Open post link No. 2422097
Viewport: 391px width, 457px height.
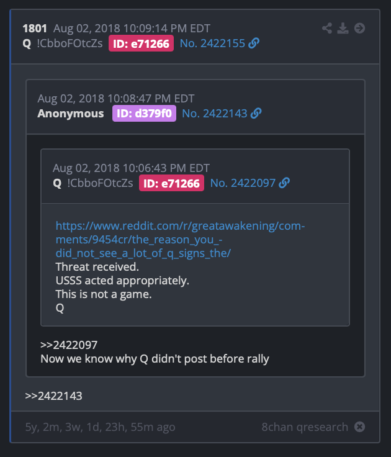243,183
